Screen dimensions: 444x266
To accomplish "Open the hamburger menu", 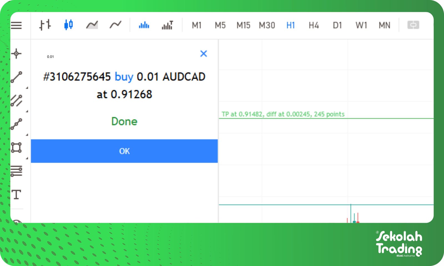I will pyautogui.click(x=16, y=26).
